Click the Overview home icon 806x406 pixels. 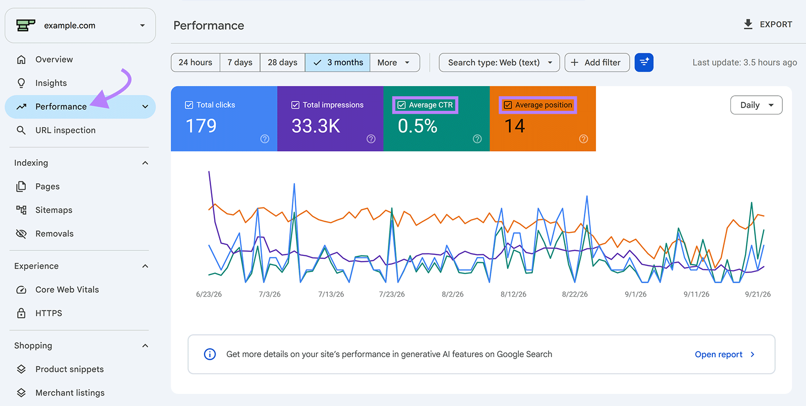coord(21,59)
